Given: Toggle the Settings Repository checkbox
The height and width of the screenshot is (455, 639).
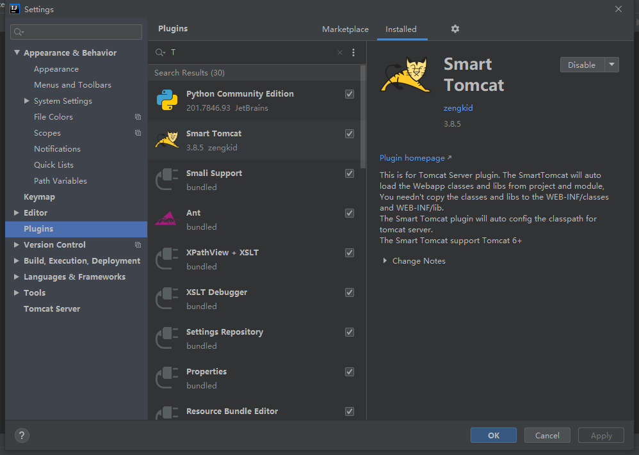Looking at the screenshot, I should click(350, 332).
